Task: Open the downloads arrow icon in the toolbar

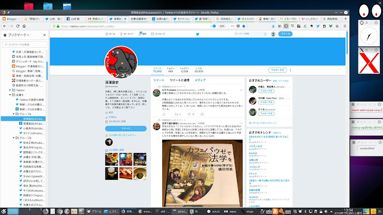Action: 273,26
